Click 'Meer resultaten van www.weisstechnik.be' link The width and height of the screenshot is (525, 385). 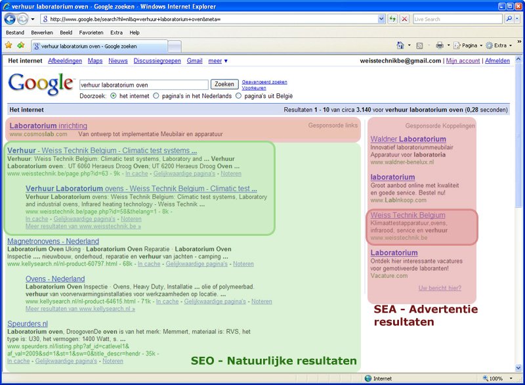pos(83,226)
